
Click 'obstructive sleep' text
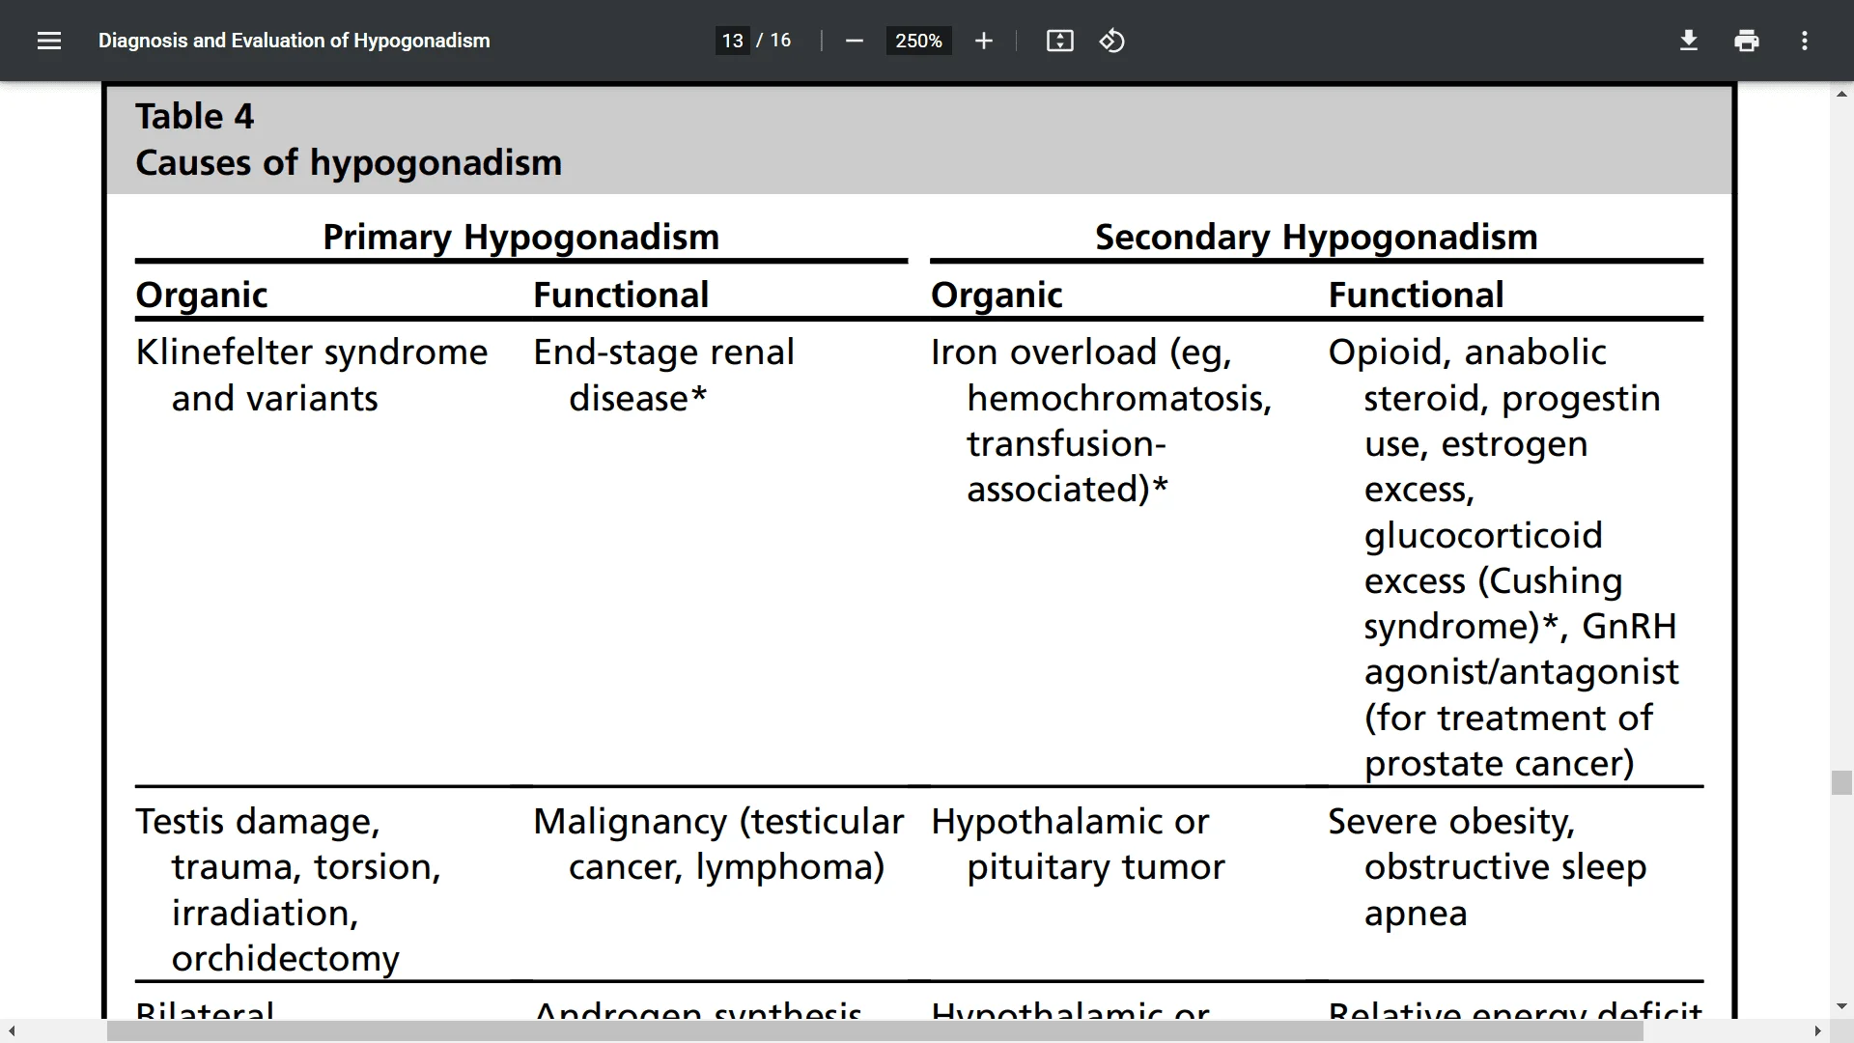[x=1504, y=867]
